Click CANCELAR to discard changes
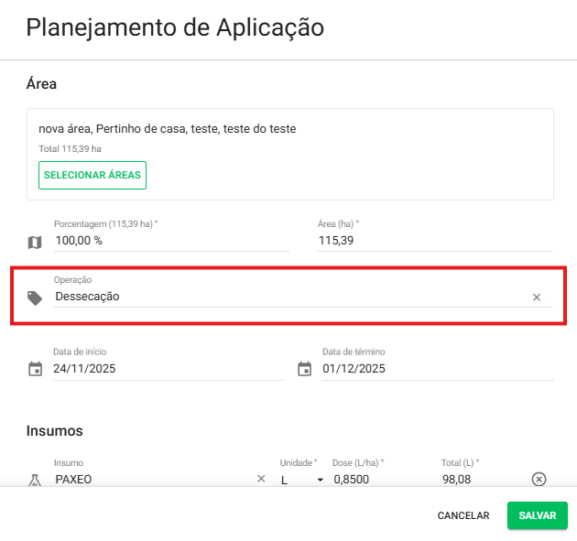577x541 pixels. 463,515
